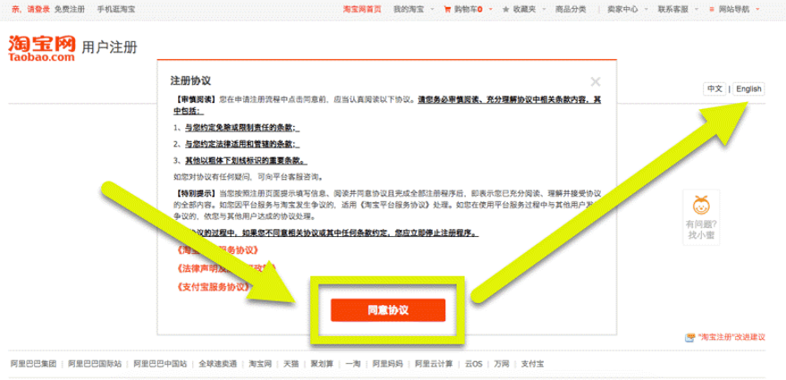Image resolution: width=786 pixels, height=380 pixels.
Task: Click footer link 全球速卖通
Action: coord(217,364)
